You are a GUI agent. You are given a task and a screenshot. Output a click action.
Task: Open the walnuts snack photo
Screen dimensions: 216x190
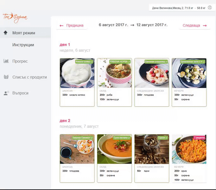pos(152,149)
